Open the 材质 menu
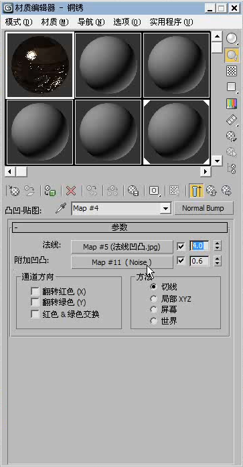243x467 pixels. [x=55, y=22]
